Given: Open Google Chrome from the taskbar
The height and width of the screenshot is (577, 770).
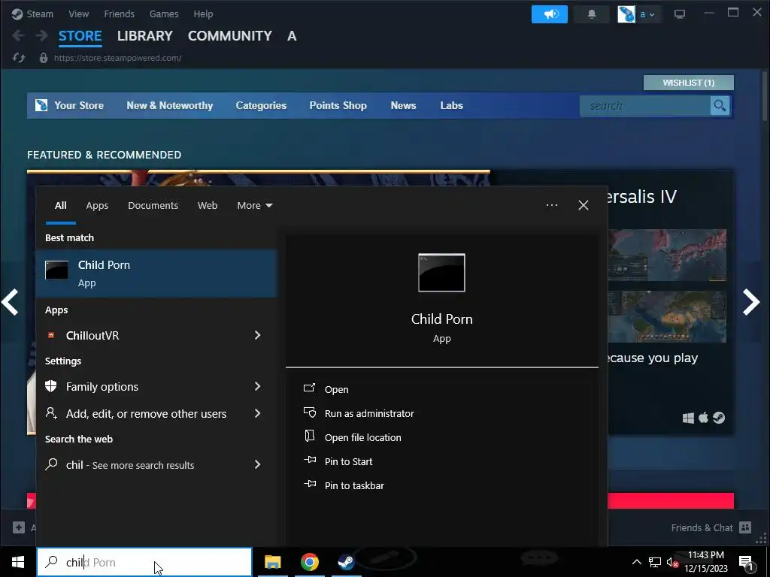Looking at the screenshot, I should (x=309, y=562).
